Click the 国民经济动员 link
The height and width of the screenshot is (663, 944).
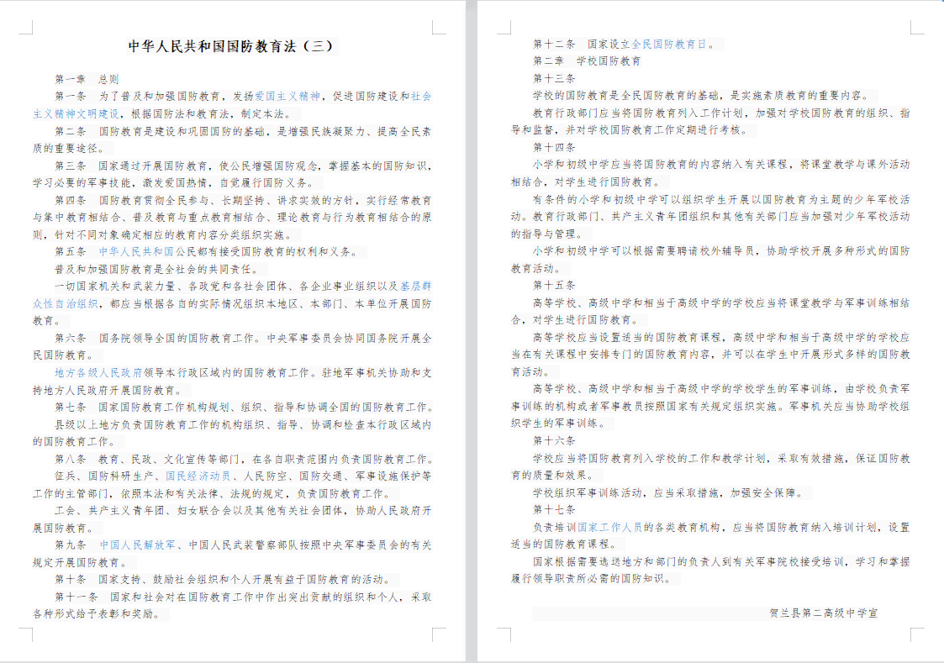[198, 476]
